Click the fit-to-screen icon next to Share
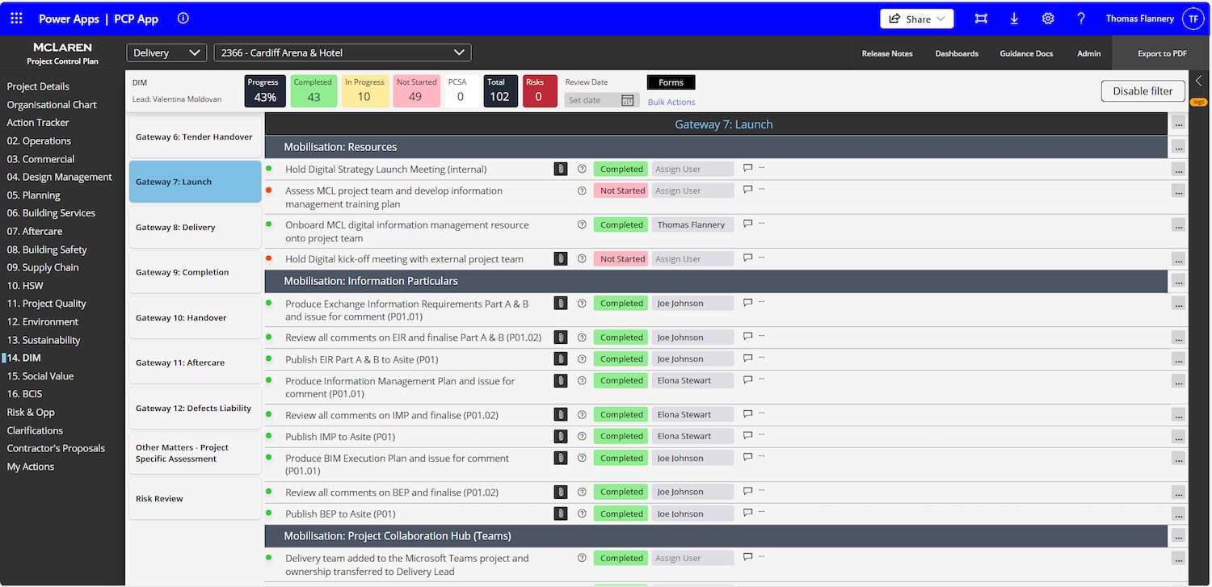1212x587 pixels. 981,19
